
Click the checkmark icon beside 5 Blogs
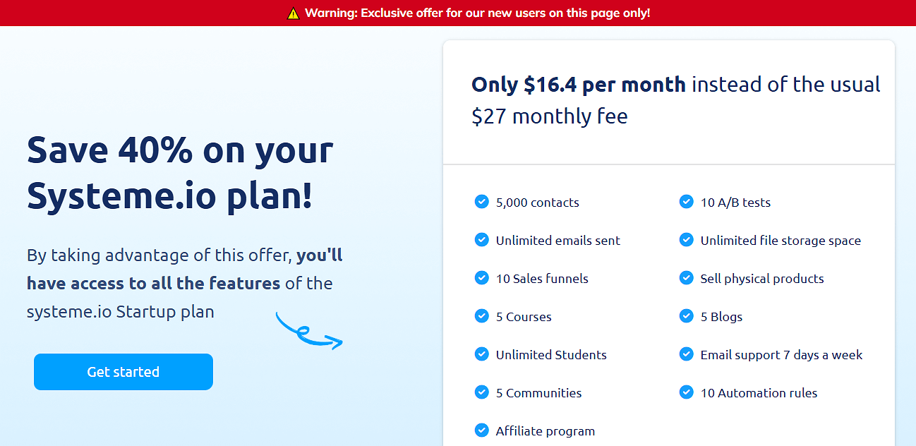click(686, 317)
